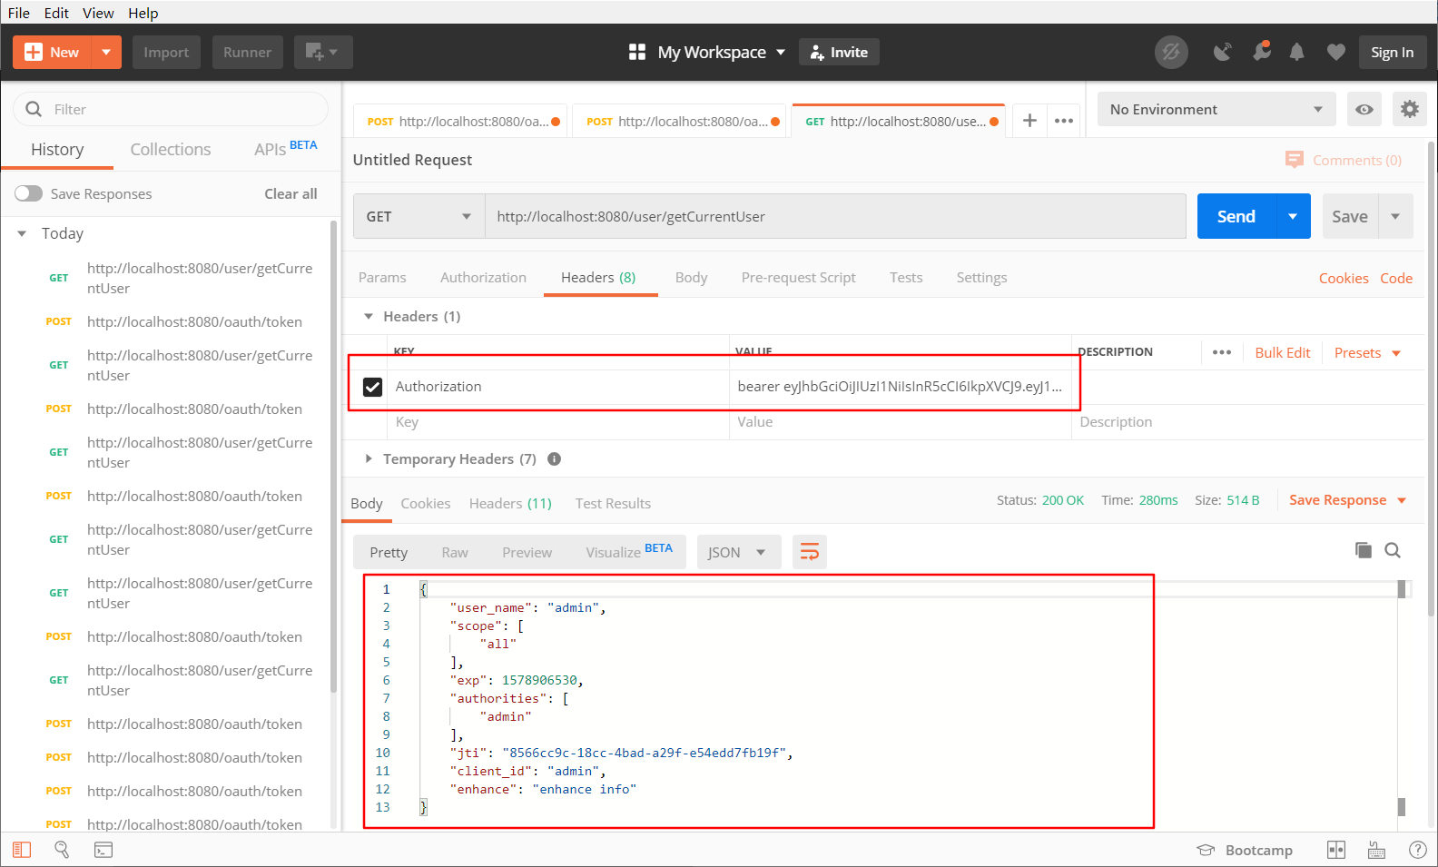Open the Postman console icon in status bar
1438x867 pixels.
pyautogui.click(x=103, y=850)
